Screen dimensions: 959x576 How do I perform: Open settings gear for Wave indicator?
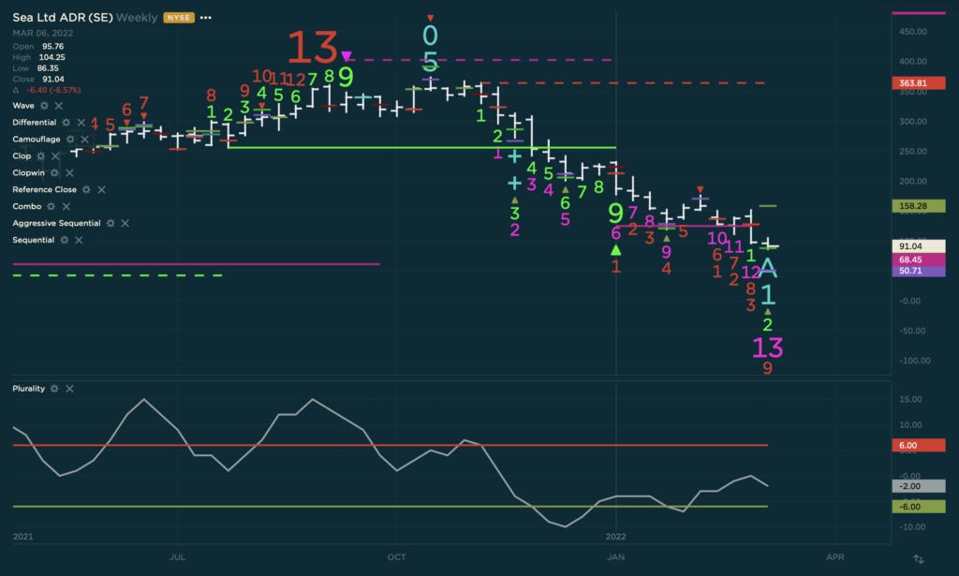pos(44,106)
